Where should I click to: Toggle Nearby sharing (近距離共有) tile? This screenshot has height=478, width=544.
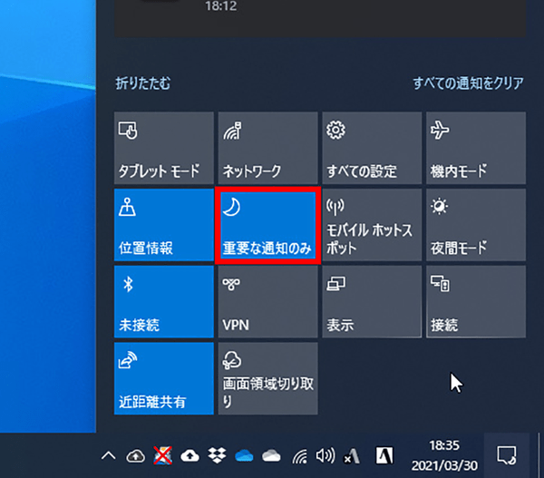pos(164,379)
